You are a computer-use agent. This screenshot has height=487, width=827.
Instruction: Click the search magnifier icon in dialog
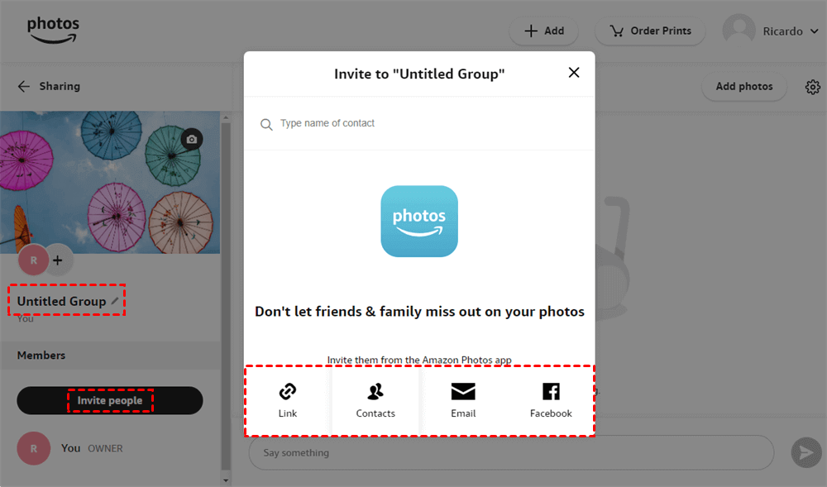[x=266, y=124]
